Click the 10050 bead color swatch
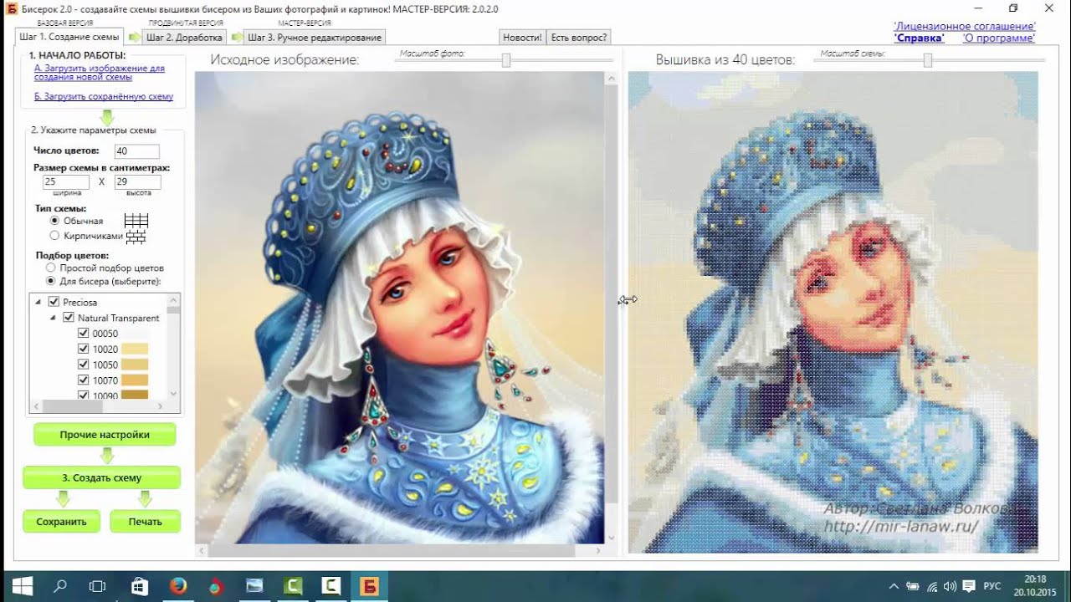This screenshot has width=1071, height=602. pyautogui.click(x=135, y=365)
